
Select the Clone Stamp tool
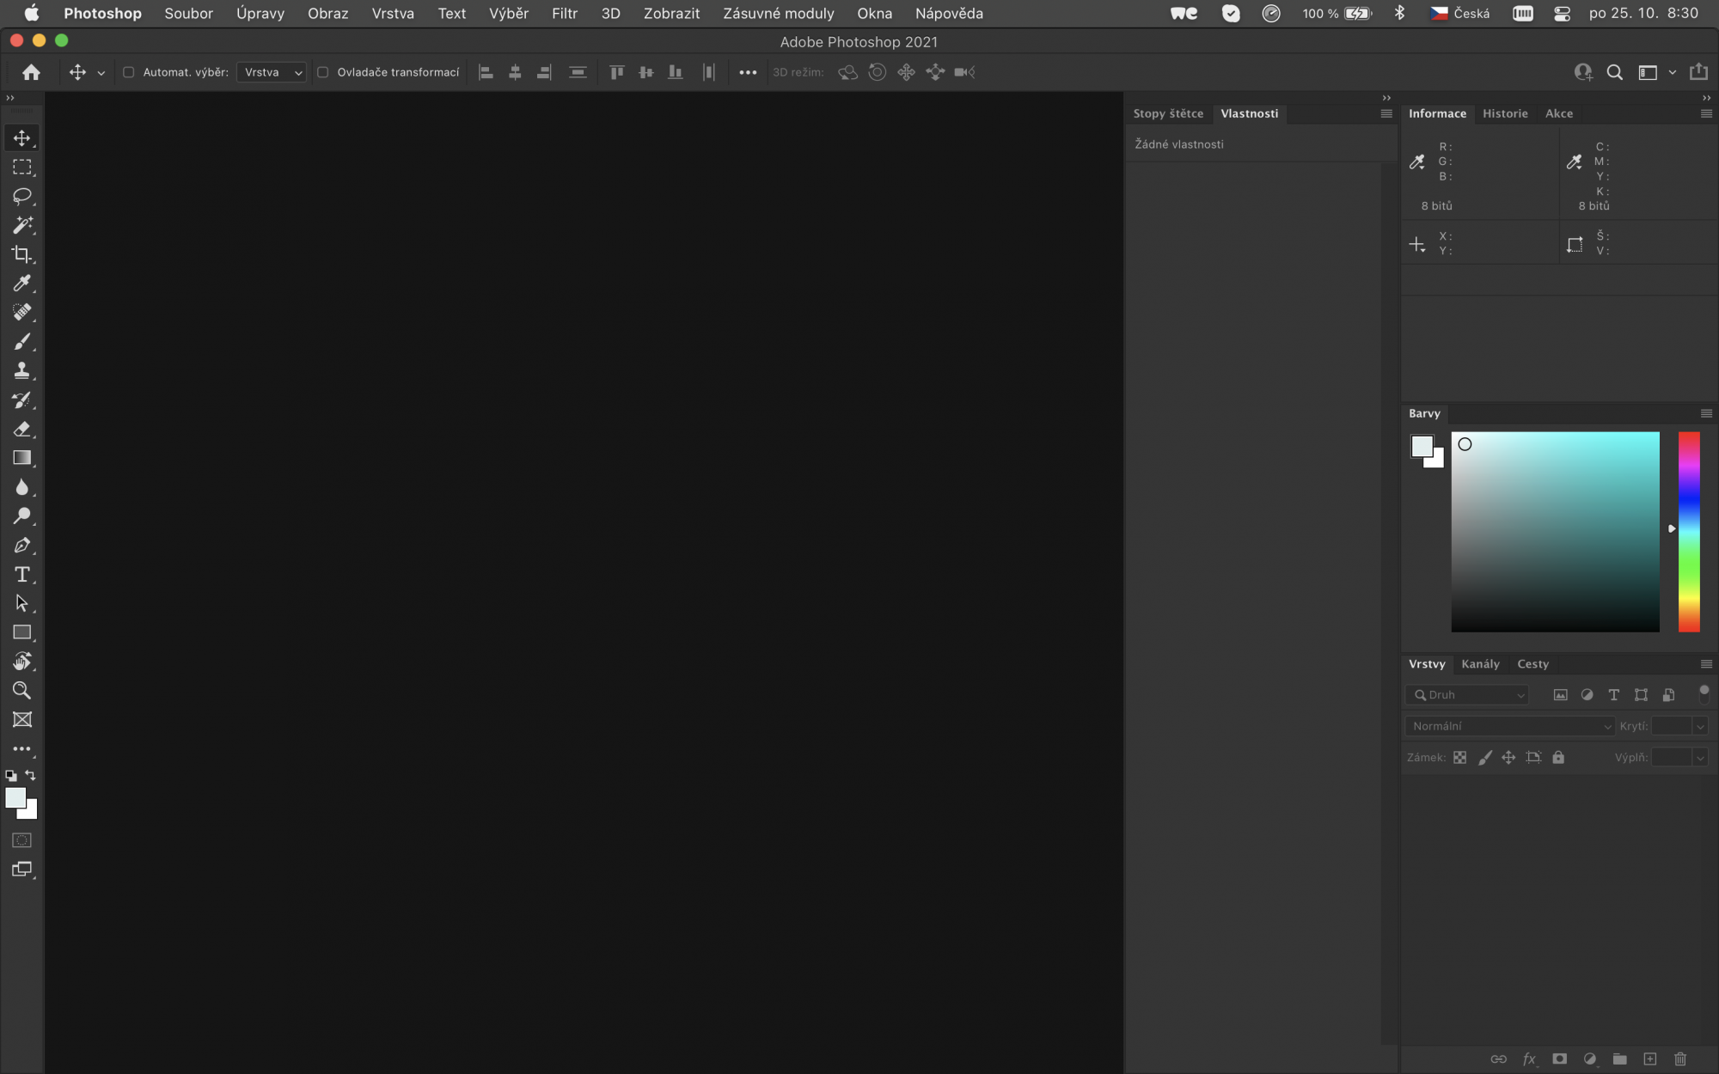pyautogui.click(x=22, y=371)
